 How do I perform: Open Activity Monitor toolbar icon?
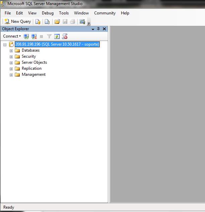[x=82, y=21]
